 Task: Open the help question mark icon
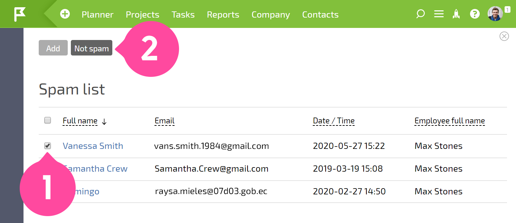(475, 14)
